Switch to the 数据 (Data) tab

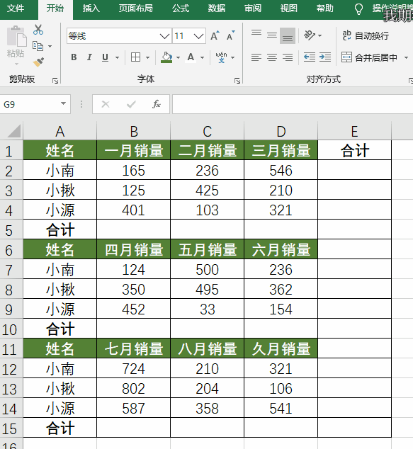click(x=217, y=8)
